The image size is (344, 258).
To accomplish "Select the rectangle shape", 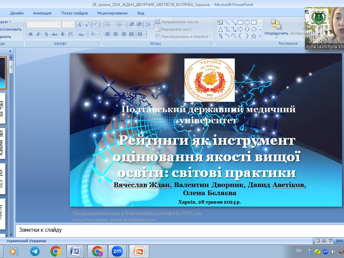I will tap(241, 23).
